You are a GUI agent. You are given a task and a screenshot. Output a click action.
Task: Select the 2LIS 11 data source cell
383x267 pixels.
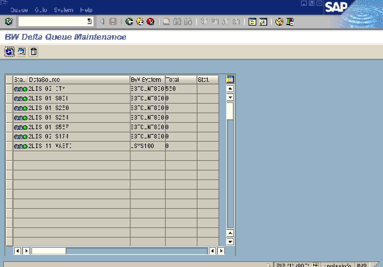[79, 146]
